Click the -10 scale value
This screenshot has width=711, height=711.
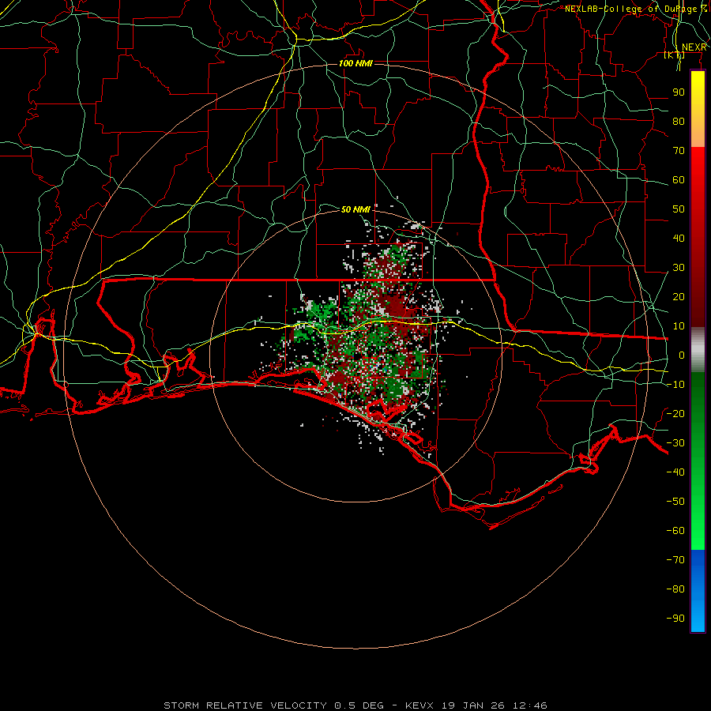675,385
